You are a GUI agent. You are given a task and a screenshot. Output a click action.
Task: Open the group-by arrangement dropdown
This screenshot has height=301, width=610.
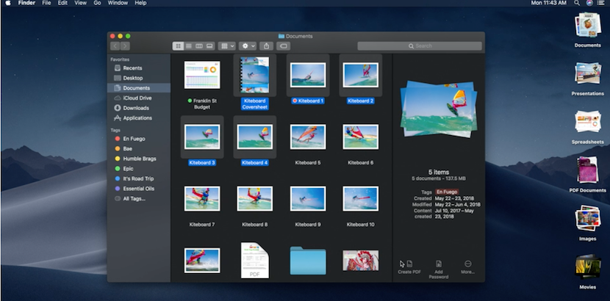(228, 46)
